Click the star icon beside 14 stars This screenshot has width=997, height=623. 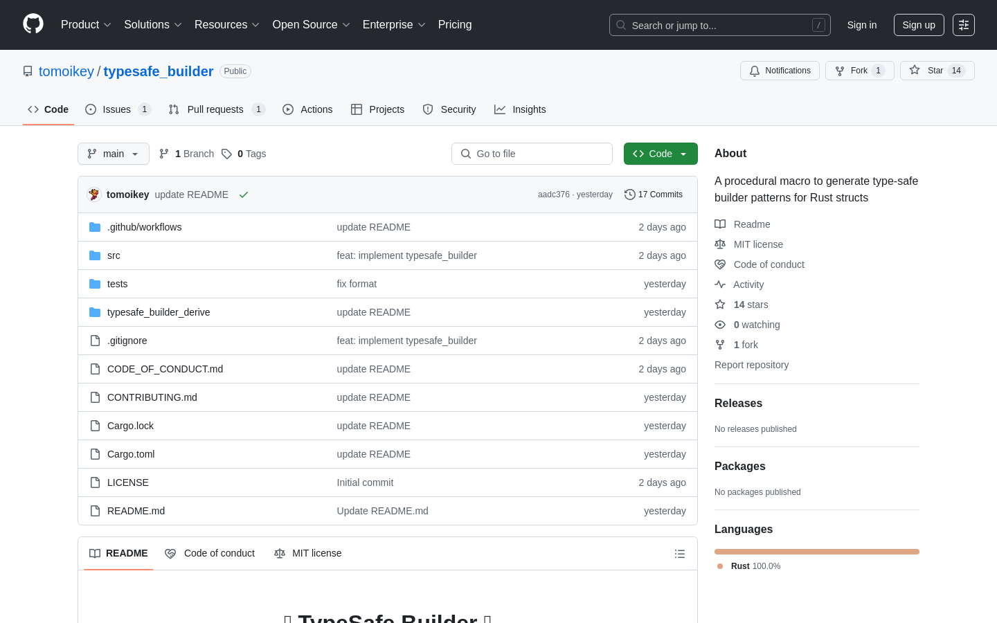(720, 305)
